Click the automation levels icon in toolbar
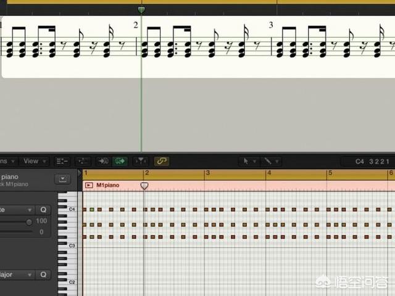 (x=83, y=161)
